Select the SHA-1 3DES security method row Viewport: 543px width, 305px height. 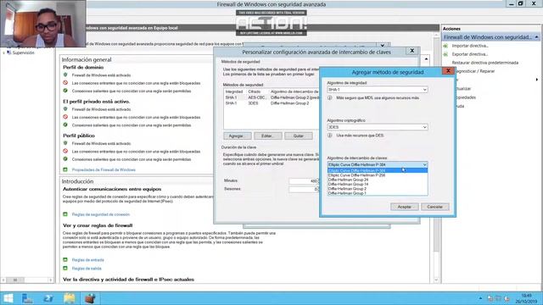pyautogui.click(x=271, y=103)
